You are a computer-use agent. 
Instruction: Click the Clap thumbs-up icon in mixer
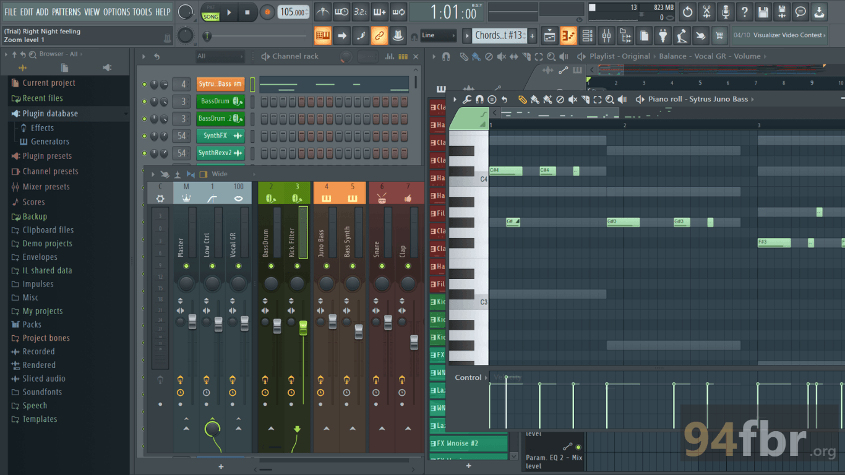point(408,198)
